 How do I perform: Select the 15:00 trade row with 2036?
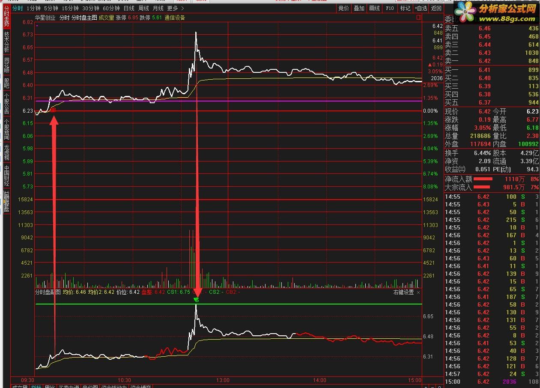point(492,382)
